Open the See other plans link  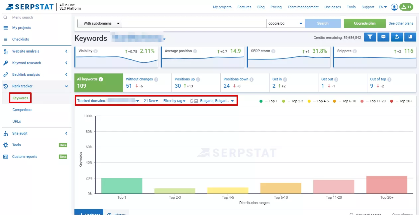pyautogui.click(x=401, y=23)
